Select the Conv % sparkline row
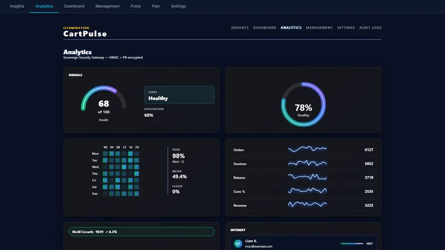This screenshot has width=445, height=250. coord(303,191)
